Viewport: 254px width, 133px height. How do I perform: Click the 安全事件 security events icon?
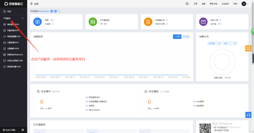click(38, 92)
